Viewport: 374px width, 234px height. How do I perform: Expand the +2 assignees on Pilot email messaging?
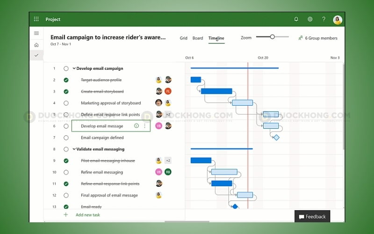tap(168, 161)
